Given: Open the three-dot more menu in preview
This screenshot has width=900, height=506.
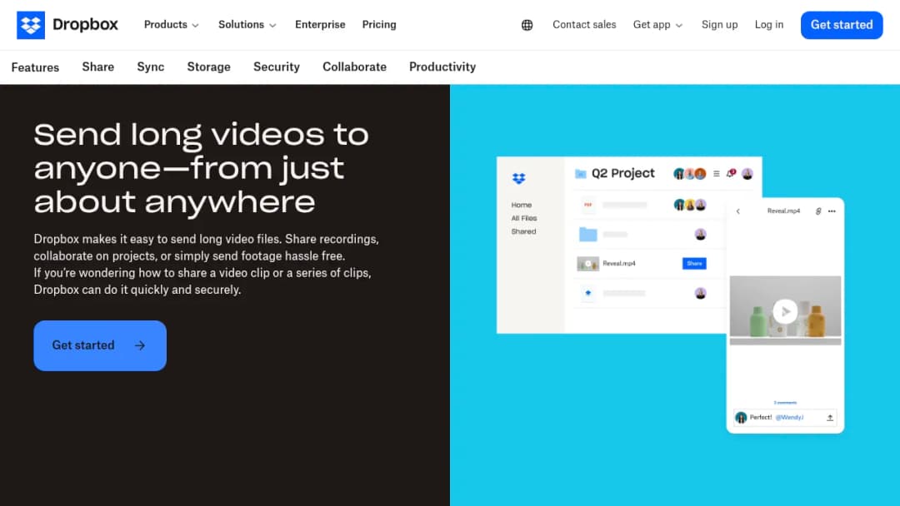Looking at the screenshot, I should [832, 211].
